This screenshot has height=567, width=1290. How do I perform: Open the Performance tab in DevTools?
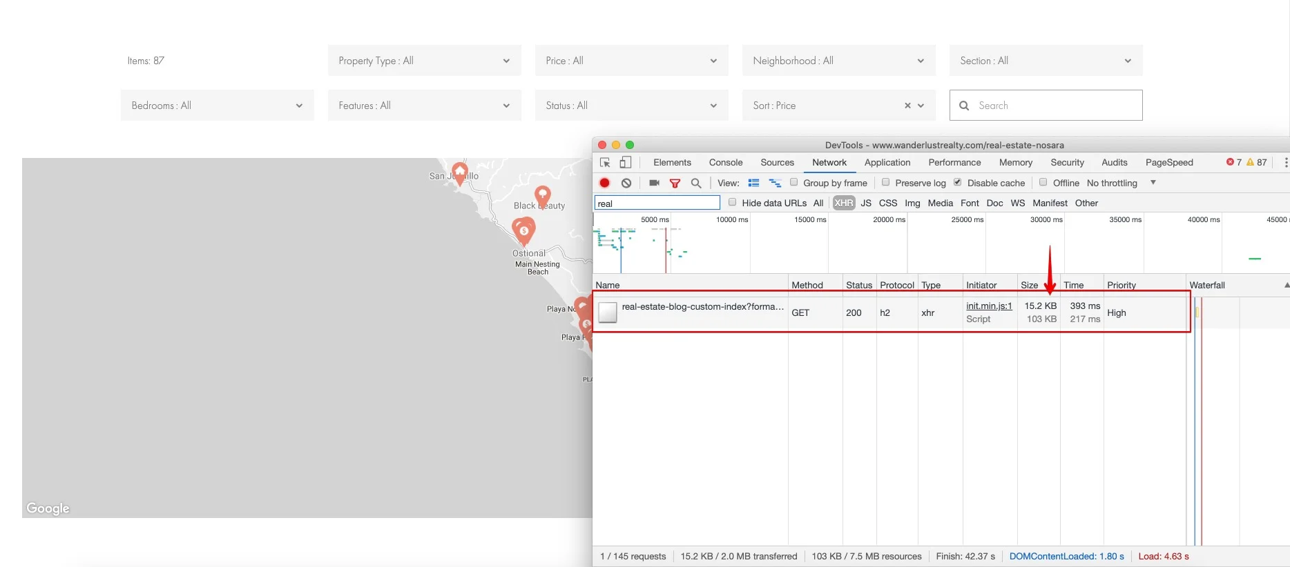click(954, 163)
